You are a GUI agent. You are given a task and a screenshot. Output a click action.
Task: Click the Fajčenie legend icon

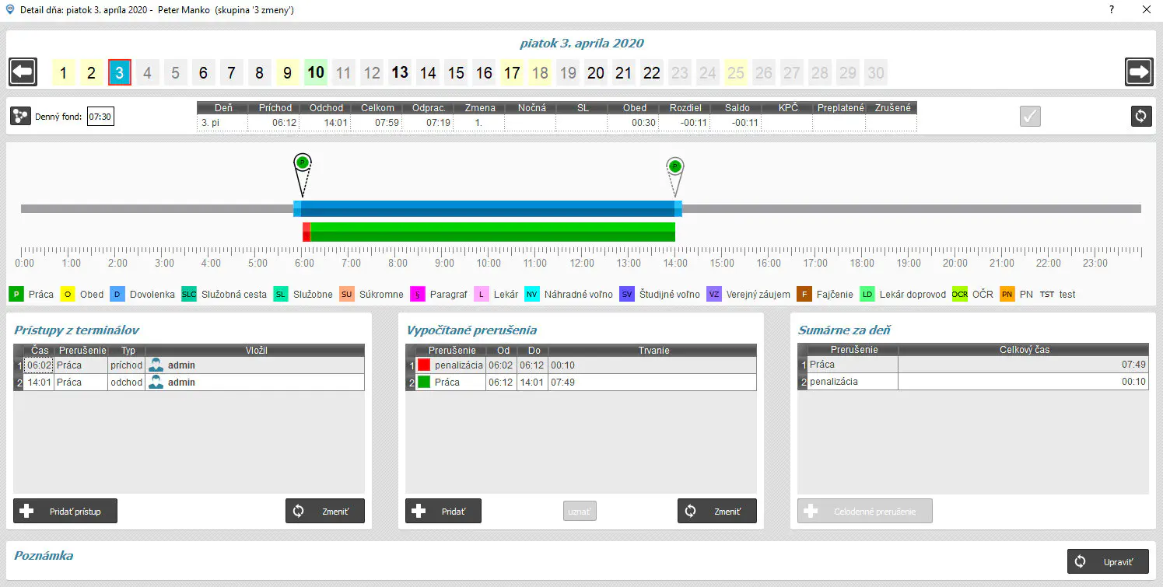804,295
